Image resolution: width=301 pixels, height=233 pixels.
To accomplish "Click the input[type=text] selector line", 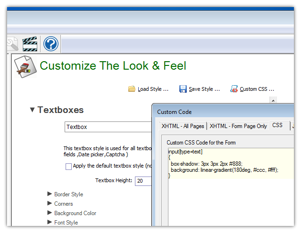I will click(x=185, y=152).
